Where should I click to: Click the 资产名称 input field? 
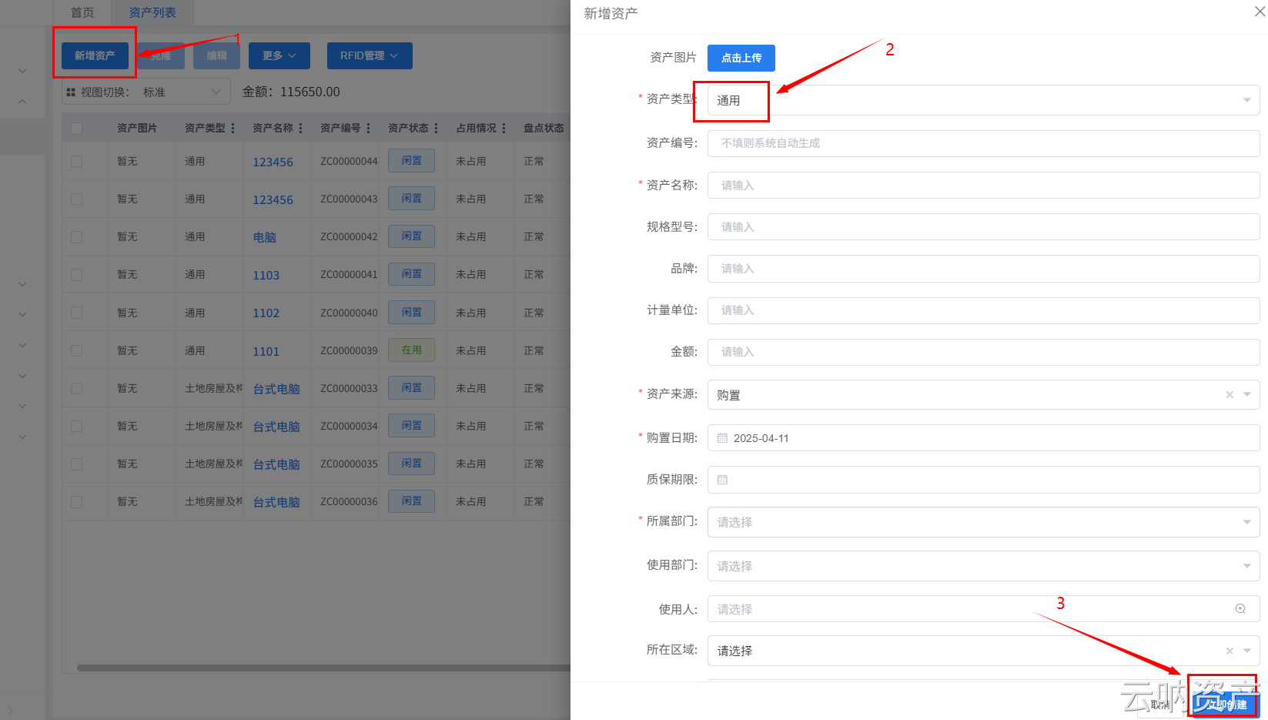click(x=983, y=185)
